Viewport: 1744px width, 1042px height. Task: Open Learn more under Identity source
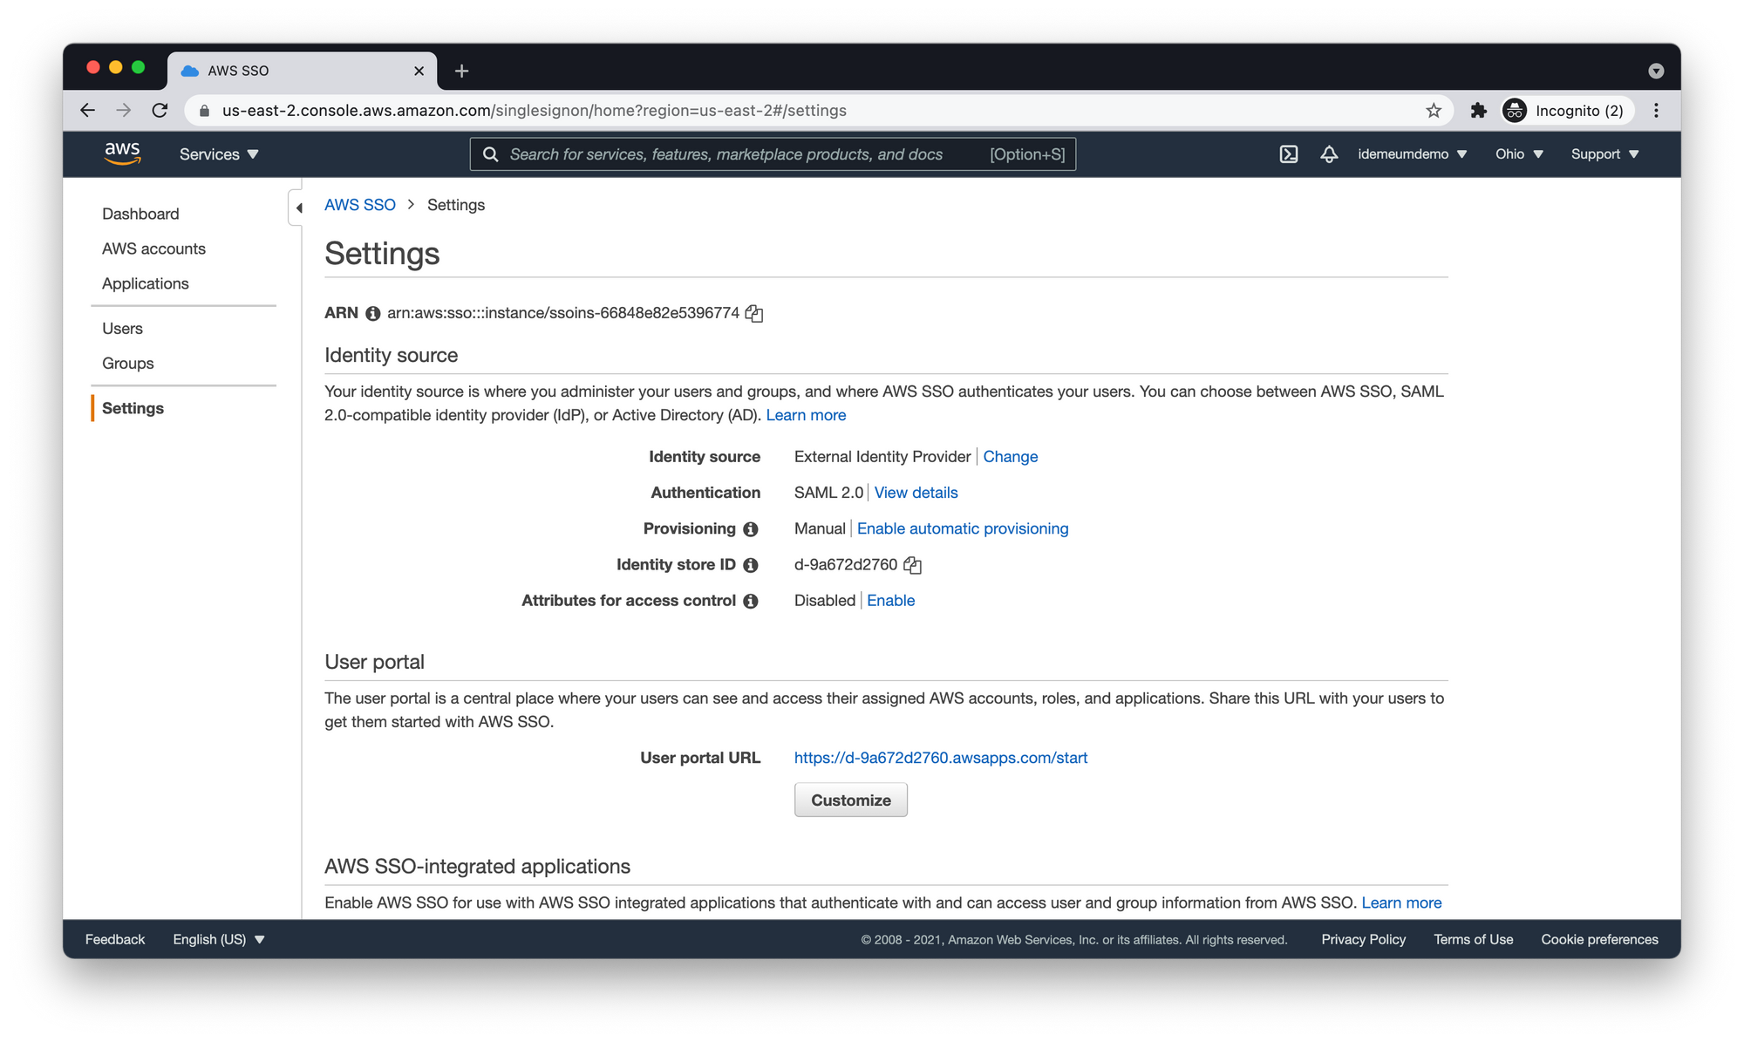click(806, 415)
